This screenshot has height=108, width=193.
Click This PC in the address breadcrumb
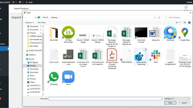46,17
